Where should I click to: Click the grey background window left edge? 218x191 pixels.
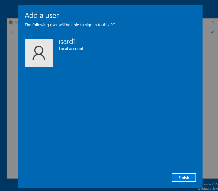(12, 108)
